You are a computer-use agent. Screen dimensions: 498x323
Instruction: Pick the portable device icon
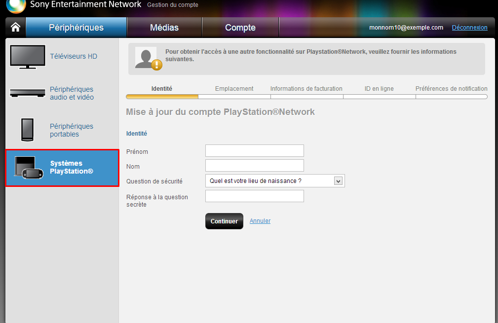click(x=27, y=130)
